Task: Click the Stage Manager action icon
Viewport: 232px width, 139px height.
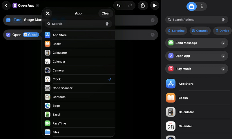Action: point(8,20)
